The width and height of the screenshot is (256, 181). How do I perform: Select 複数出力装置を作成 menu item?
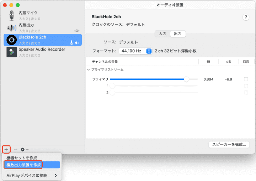tap(23, 165)
